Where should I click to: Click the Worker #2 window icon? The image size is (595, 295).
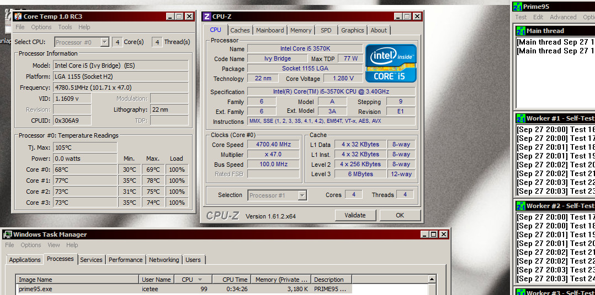click(520, 206)
